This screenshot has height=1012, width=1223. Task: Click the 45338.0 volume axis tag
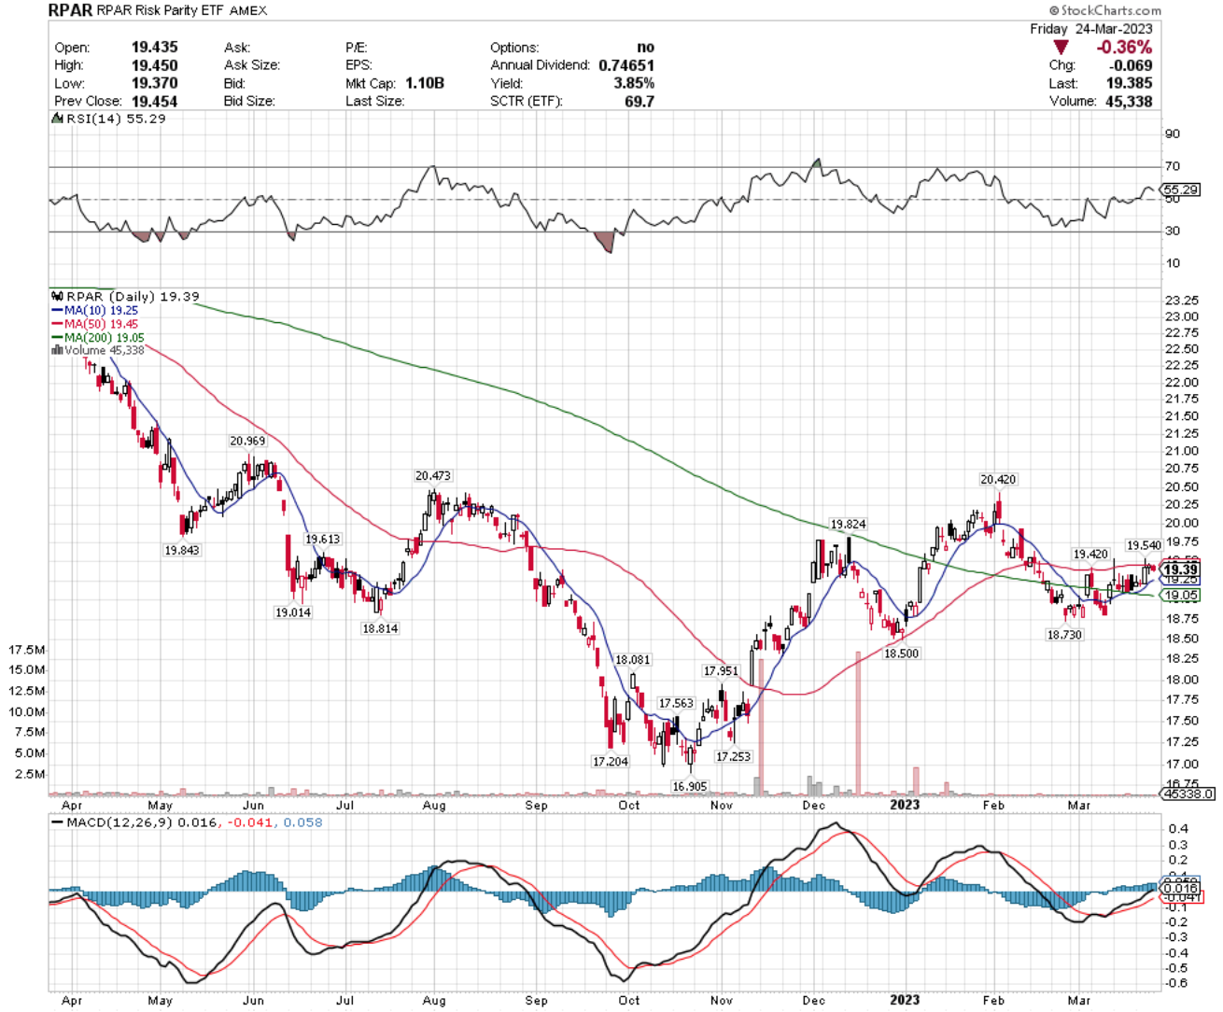pyautogui.click(x=1188, y=794)
